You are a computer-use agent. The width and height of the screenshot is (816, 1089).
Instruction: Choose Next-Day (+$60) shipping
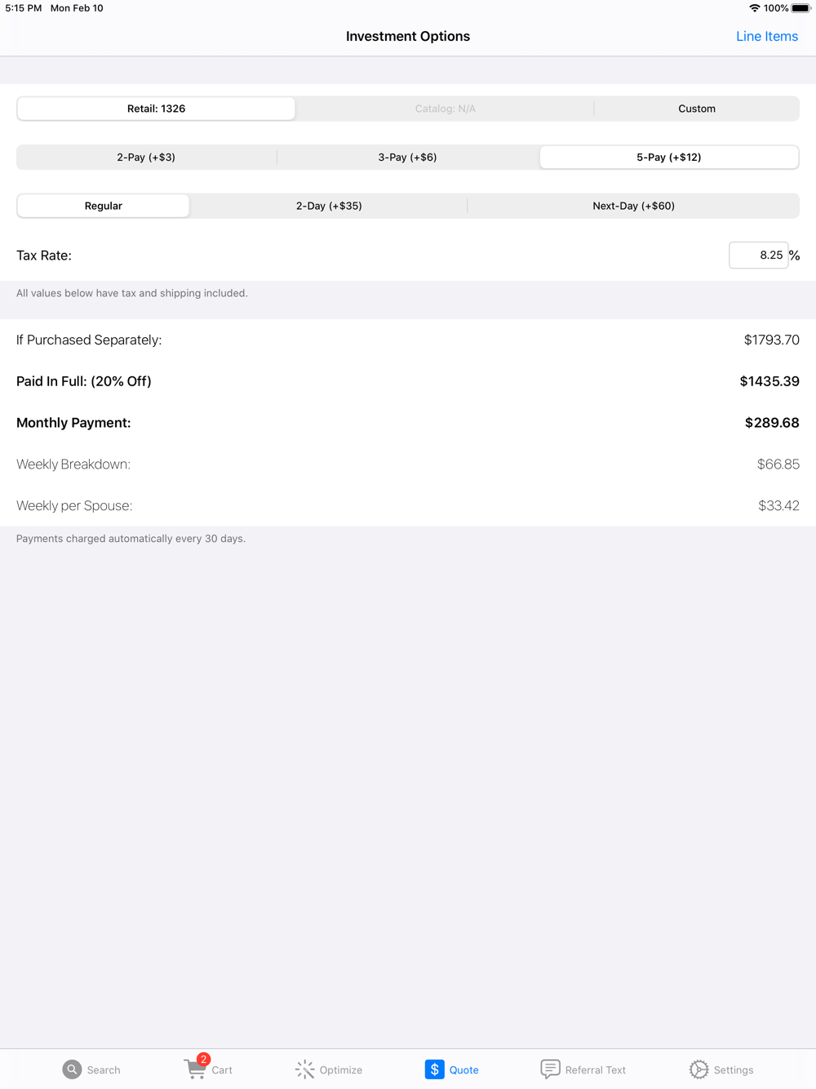pyautogui.click(x=633, y=206)
